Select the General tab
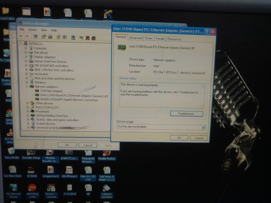 [x=121, y=37]
